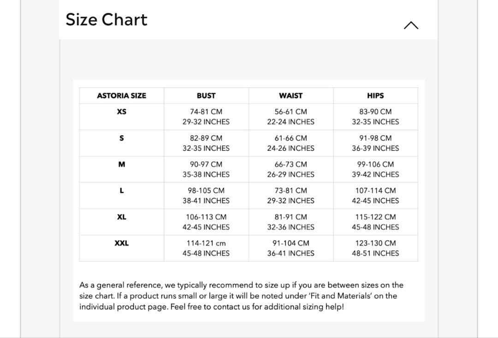The image size is (498, 338).
Task: Click the Size Chart heading
Action: coord(107,20)
